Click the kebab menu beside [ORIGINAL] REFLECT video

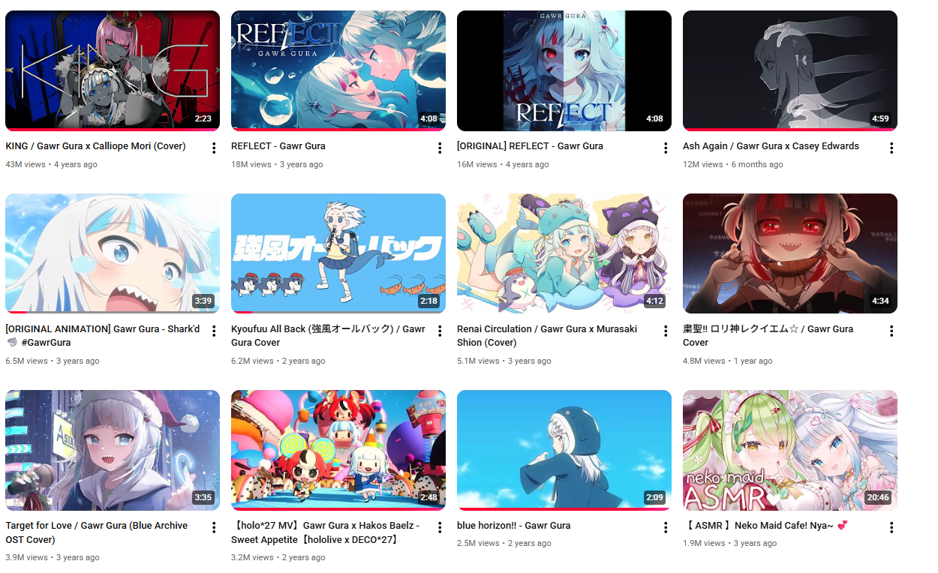666,148
